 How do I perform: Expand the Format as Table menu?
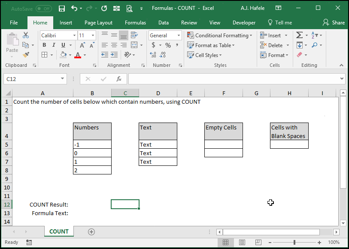click(211, 45)
